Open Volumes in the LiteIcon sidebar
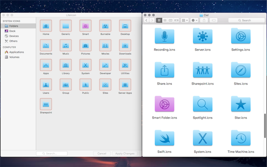Viewport: 267px width, 167px height. 18,57
